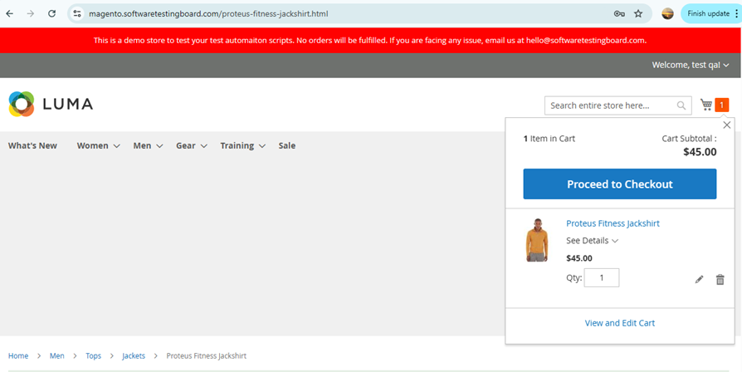Expand the Women menu
The width and height of the screenshot is (742, 372).
(x=98, y=145)
